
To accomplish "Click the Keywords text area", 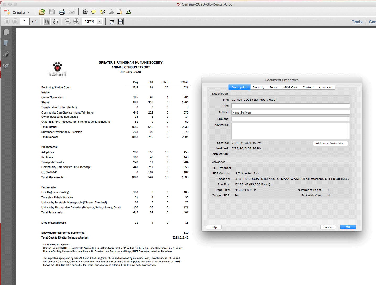I will click(x=290, y=131).
